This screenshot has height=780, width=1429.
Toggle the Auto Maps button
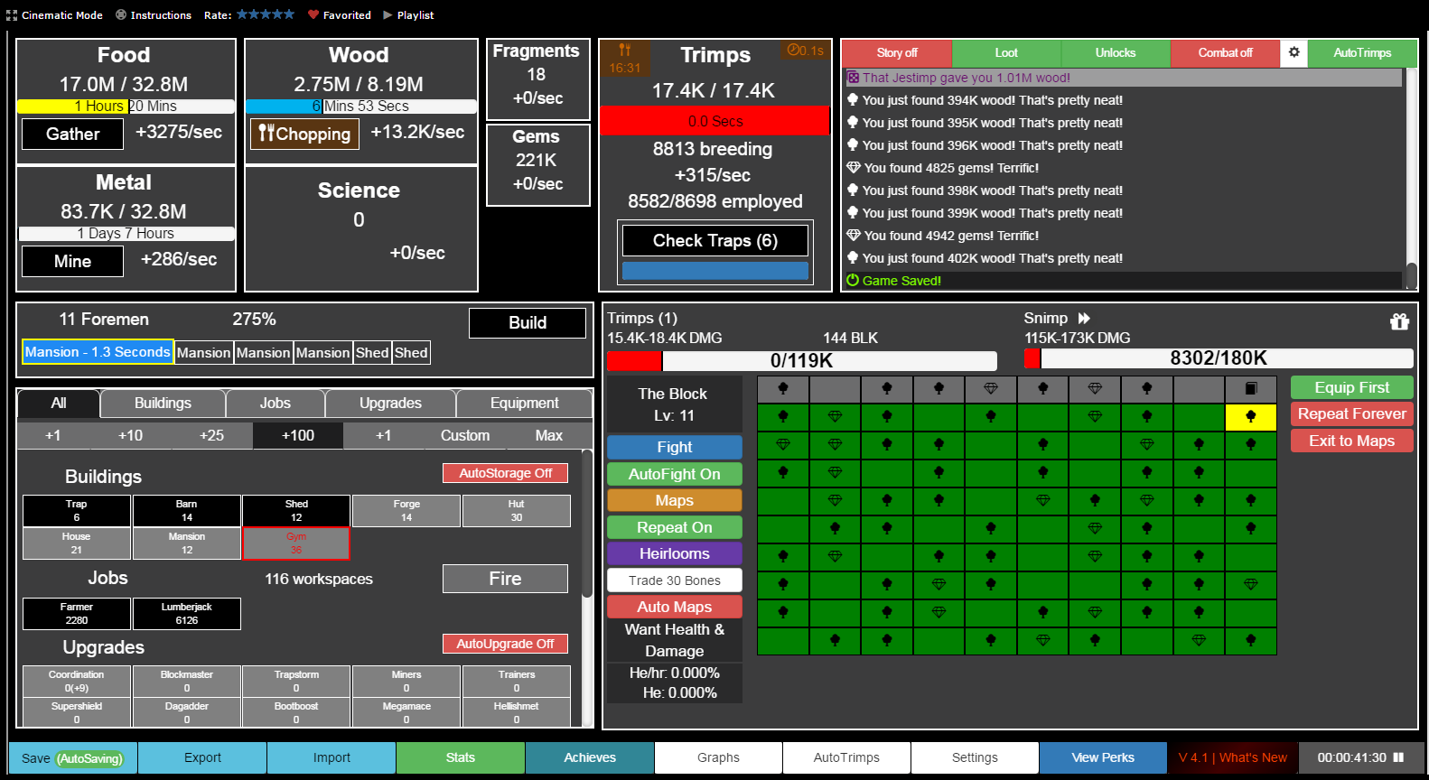pos(675,607)
